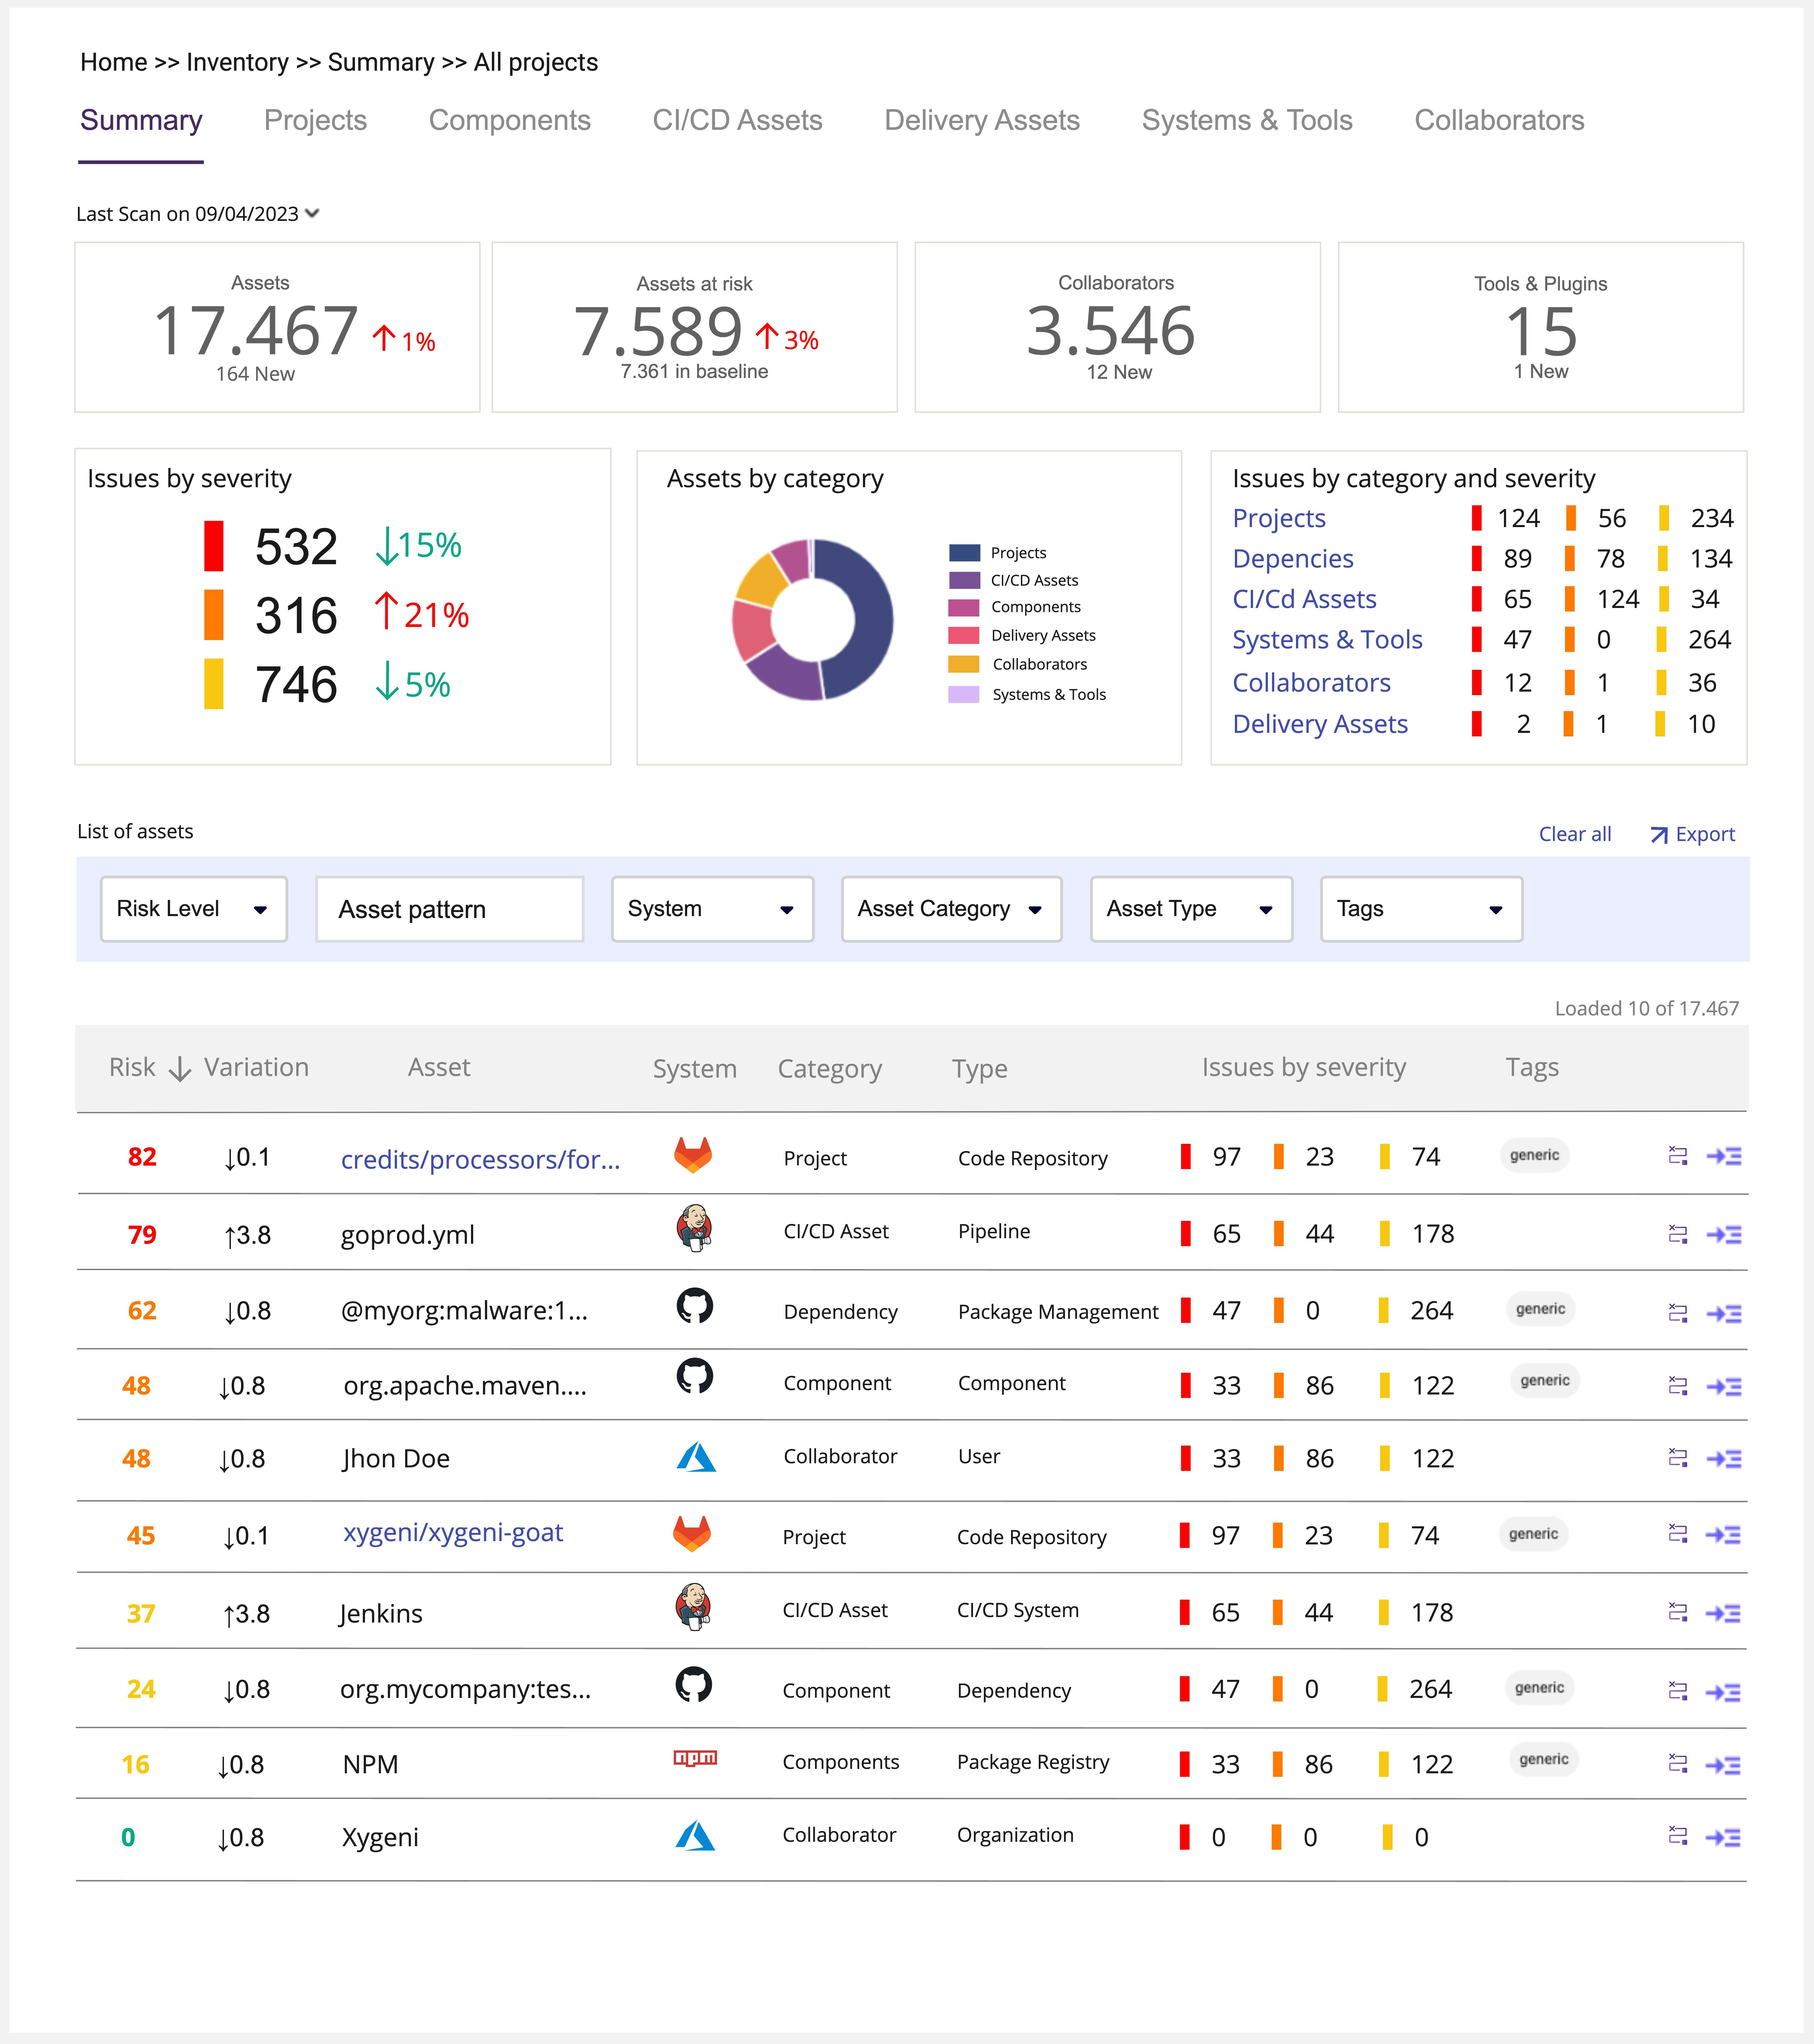Switch to the Projects tab
1814x2044 pixels.
click(316, 121)
